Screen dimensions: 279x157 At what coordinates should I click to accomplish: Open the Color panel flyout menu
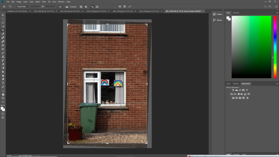(277, 13)
